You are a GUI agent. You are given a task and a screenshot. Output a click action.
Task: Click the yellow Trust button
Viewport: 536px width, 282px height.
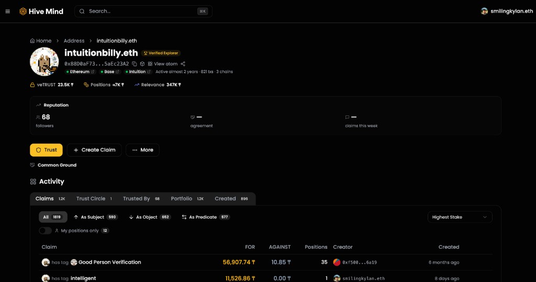[46, 150]
